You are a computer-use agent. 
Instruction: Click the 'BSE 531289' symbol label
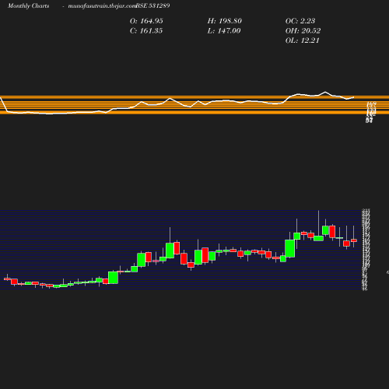(153, 5)
